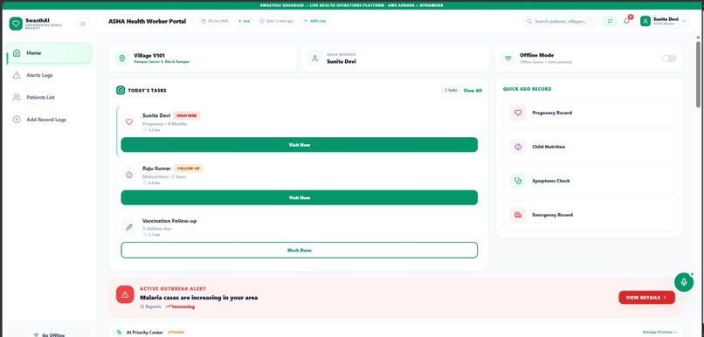Click the 3 Tasks count badge
Screen dimensions: 704x337
click(451, 90)
